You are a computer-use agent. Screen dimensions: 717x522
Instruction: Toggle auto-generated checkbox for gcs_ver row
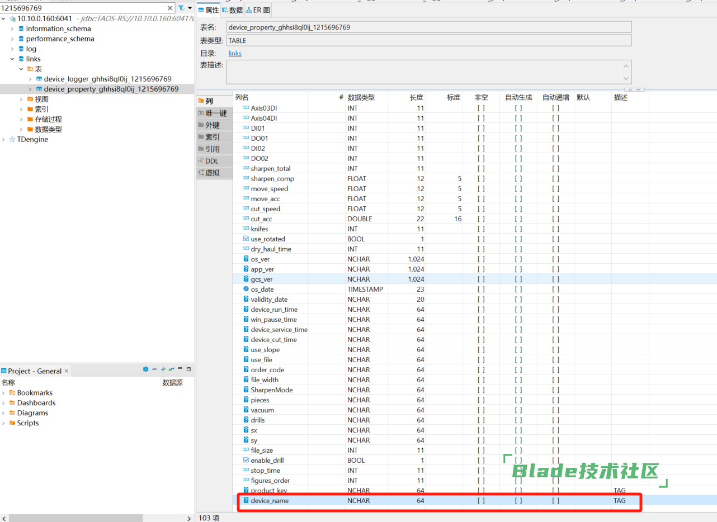(x=518, y=279)
